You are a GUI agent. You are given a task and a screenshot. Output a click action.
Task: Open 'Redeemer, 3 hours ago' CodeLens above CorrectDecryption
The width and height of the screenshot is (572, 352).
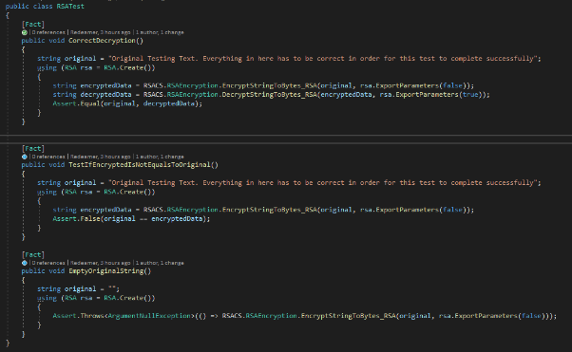pyautogui.click(x=100, y=32)
